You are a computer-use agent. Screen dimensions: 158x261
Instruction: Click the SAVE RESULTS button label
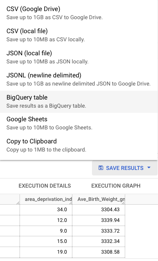point(125,168)
